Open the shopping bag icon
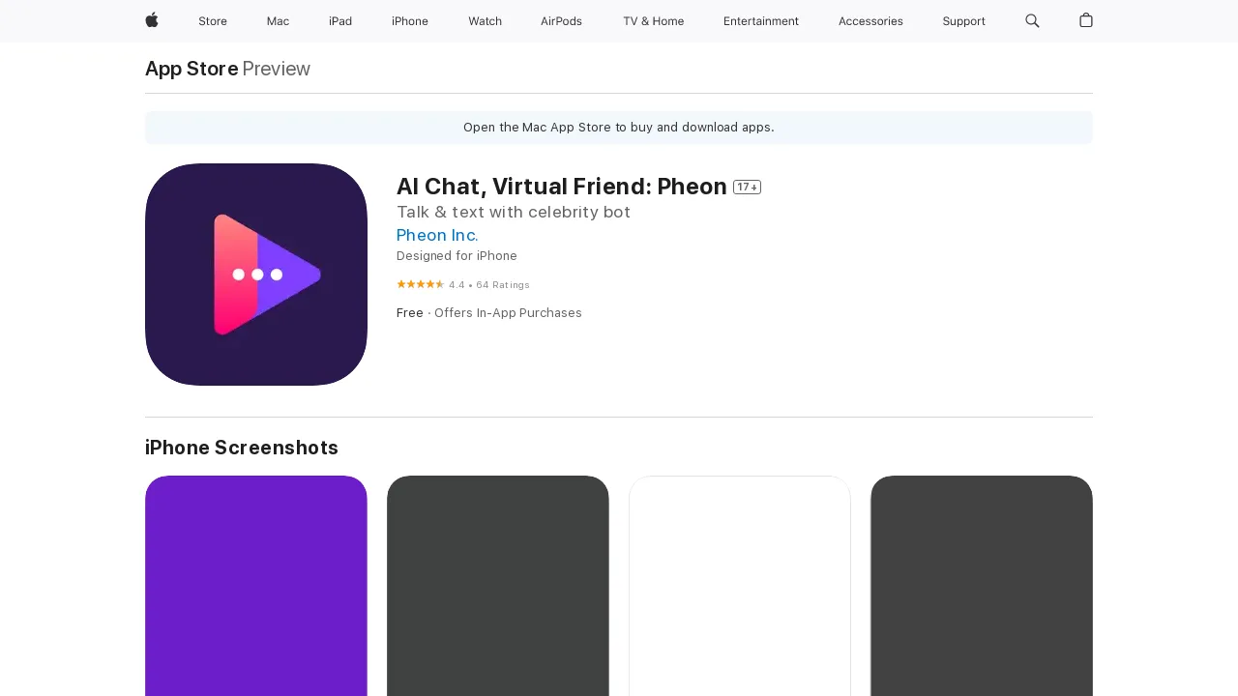The image size is (1238, 696). click(x=1086, y=20)
